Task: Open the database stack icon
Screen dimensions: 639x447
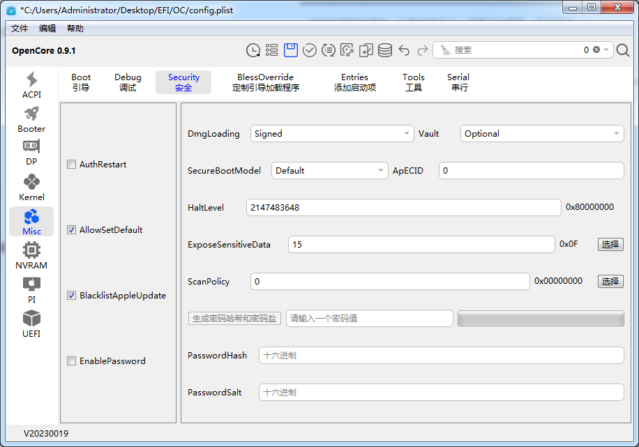Action: (x=385, y=50)
